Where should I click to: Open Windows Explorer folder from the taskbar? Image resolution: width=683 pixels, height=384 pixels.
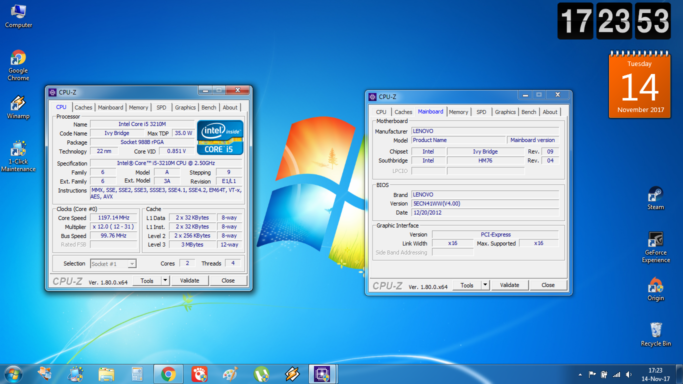point(106,374)
